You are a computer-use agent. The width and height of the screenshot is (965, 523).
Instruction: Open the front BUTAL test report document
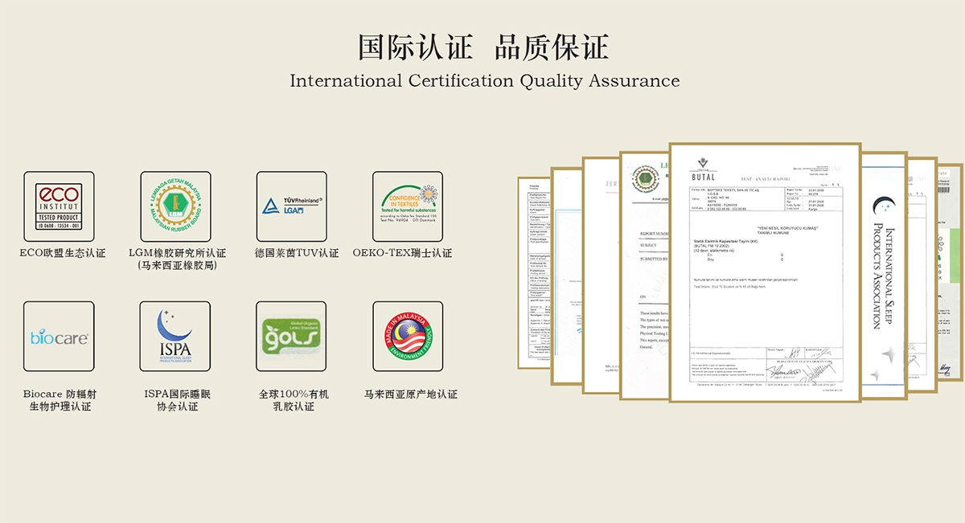pyautogui.click(x=766, y=272)
